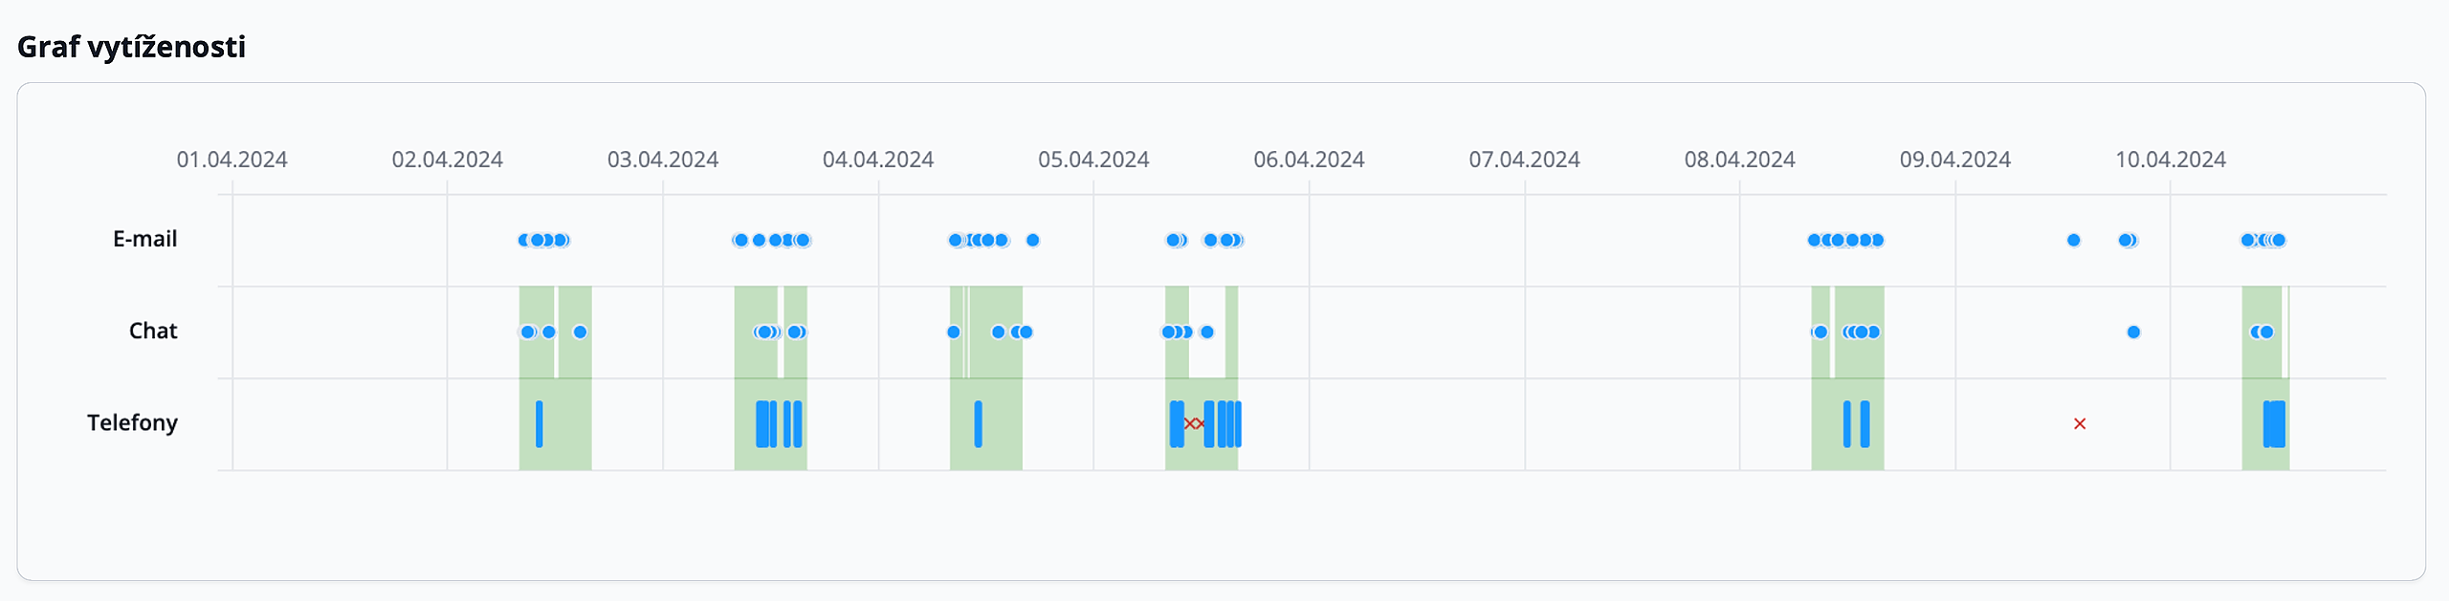Click the 01.04.2024 date label

232,160
